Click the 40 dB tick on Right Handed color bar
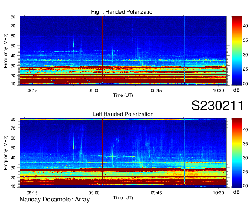Viewport: 252px width, 204px height. (x=245, y=26)
